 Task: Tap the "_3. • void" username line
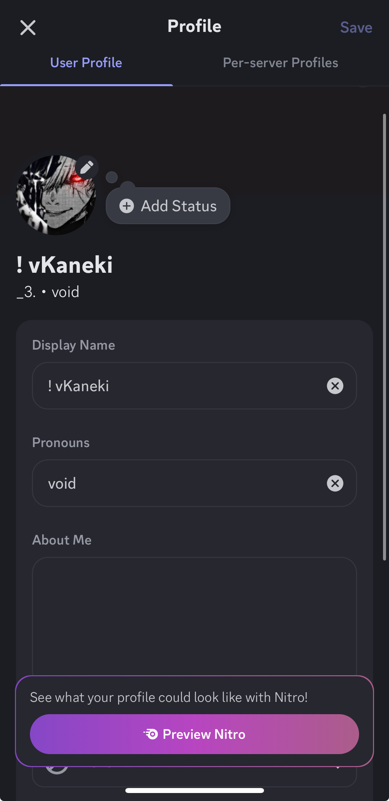tap(48, 292)
